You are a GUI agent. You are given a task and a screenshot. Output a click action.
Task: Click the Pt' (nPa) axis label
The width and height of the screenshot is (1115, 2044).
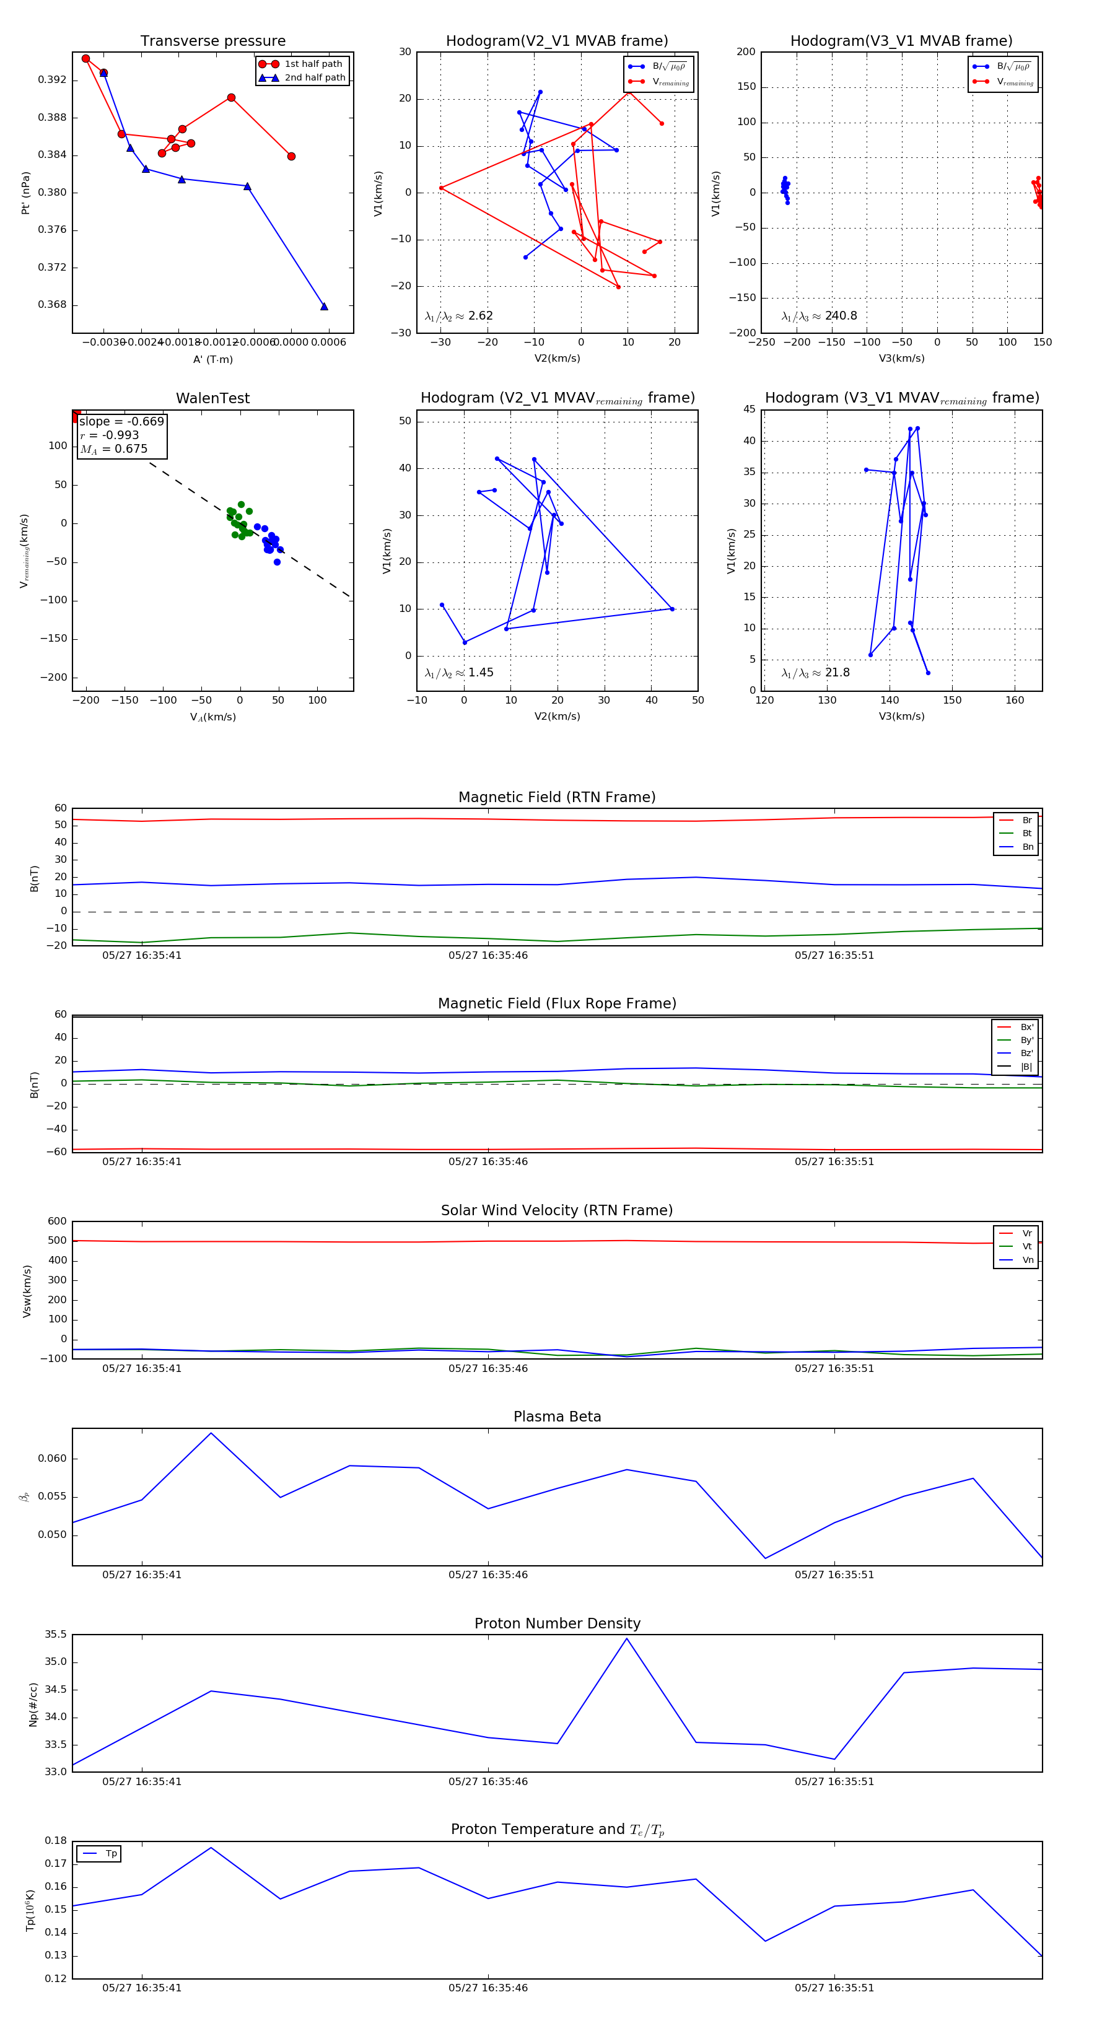(x=25, y=193)
